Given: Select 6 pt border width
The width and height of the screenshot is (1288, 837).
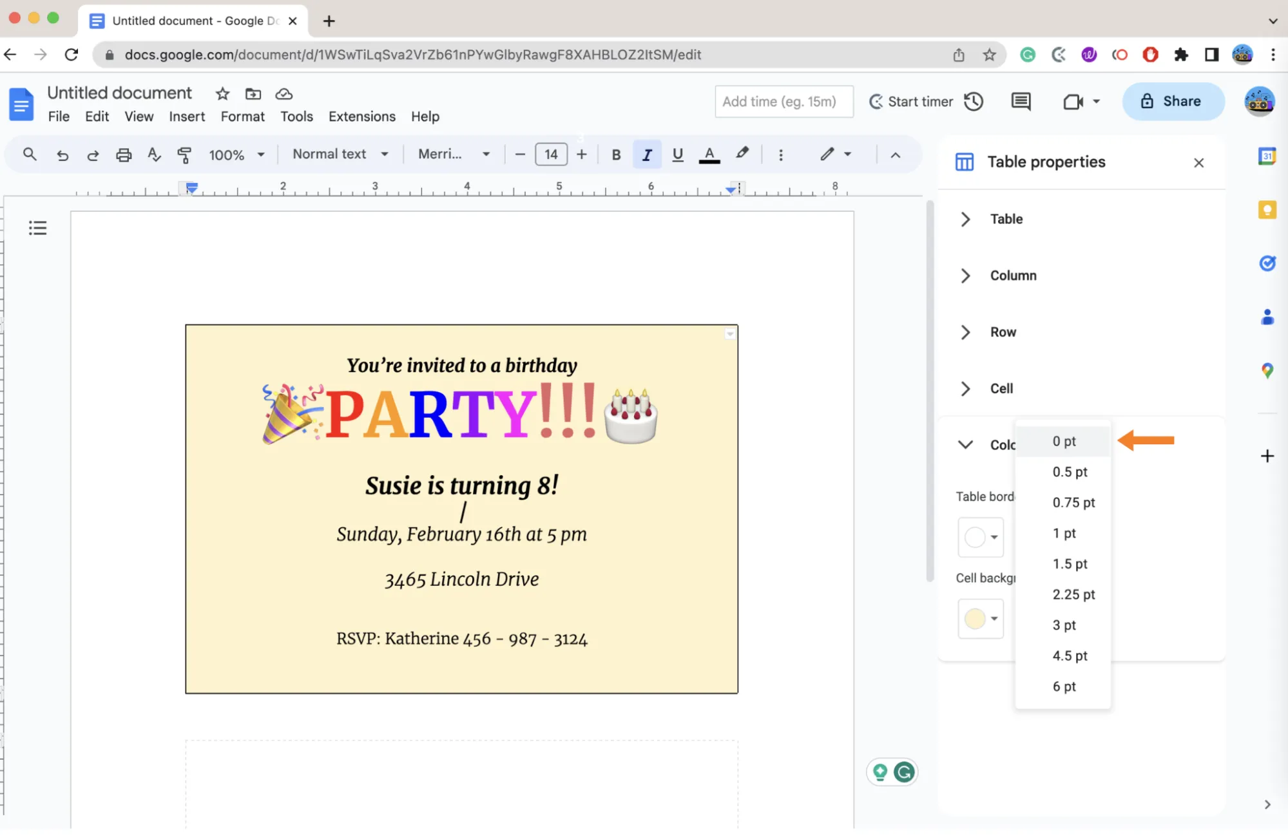Looking at the screenshot, I should pyautogui.click(x=1063, y=687).
